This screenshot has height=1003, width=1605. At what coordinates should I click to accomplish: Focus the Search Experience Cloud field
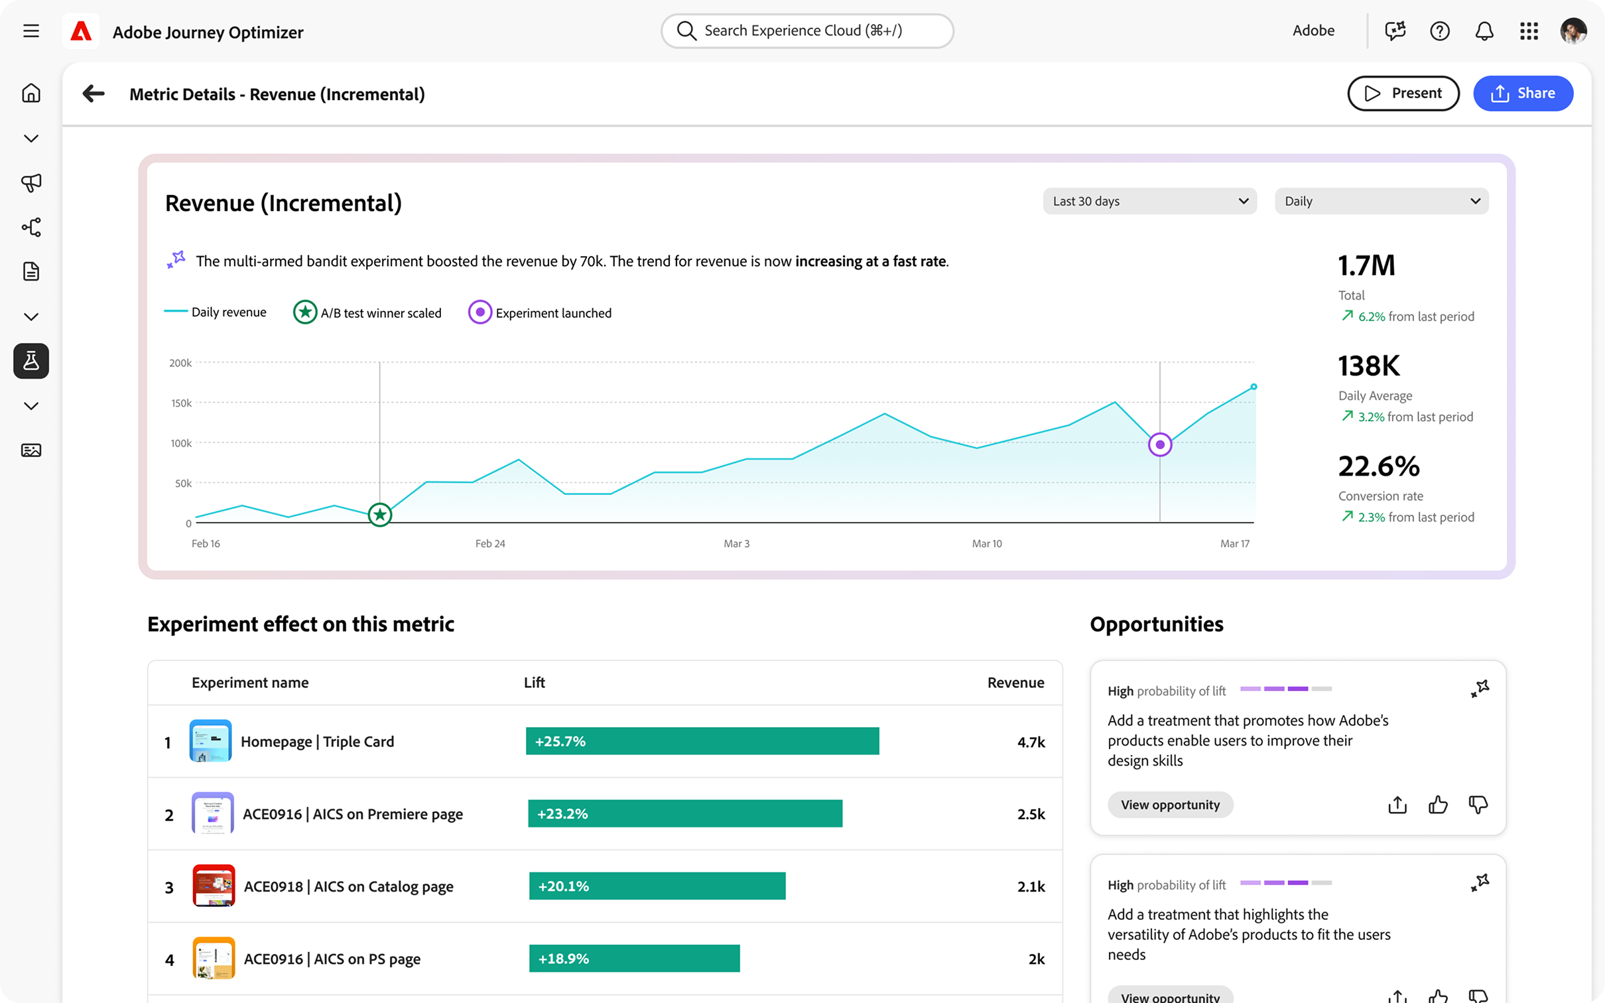(807, 31)
